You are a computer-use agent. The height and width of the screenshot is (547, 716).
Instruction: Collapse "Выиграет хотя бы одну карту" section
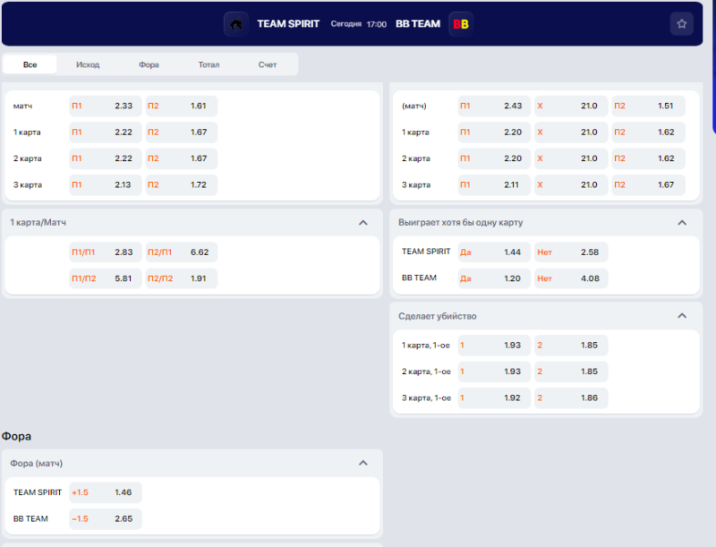[681, 222]
